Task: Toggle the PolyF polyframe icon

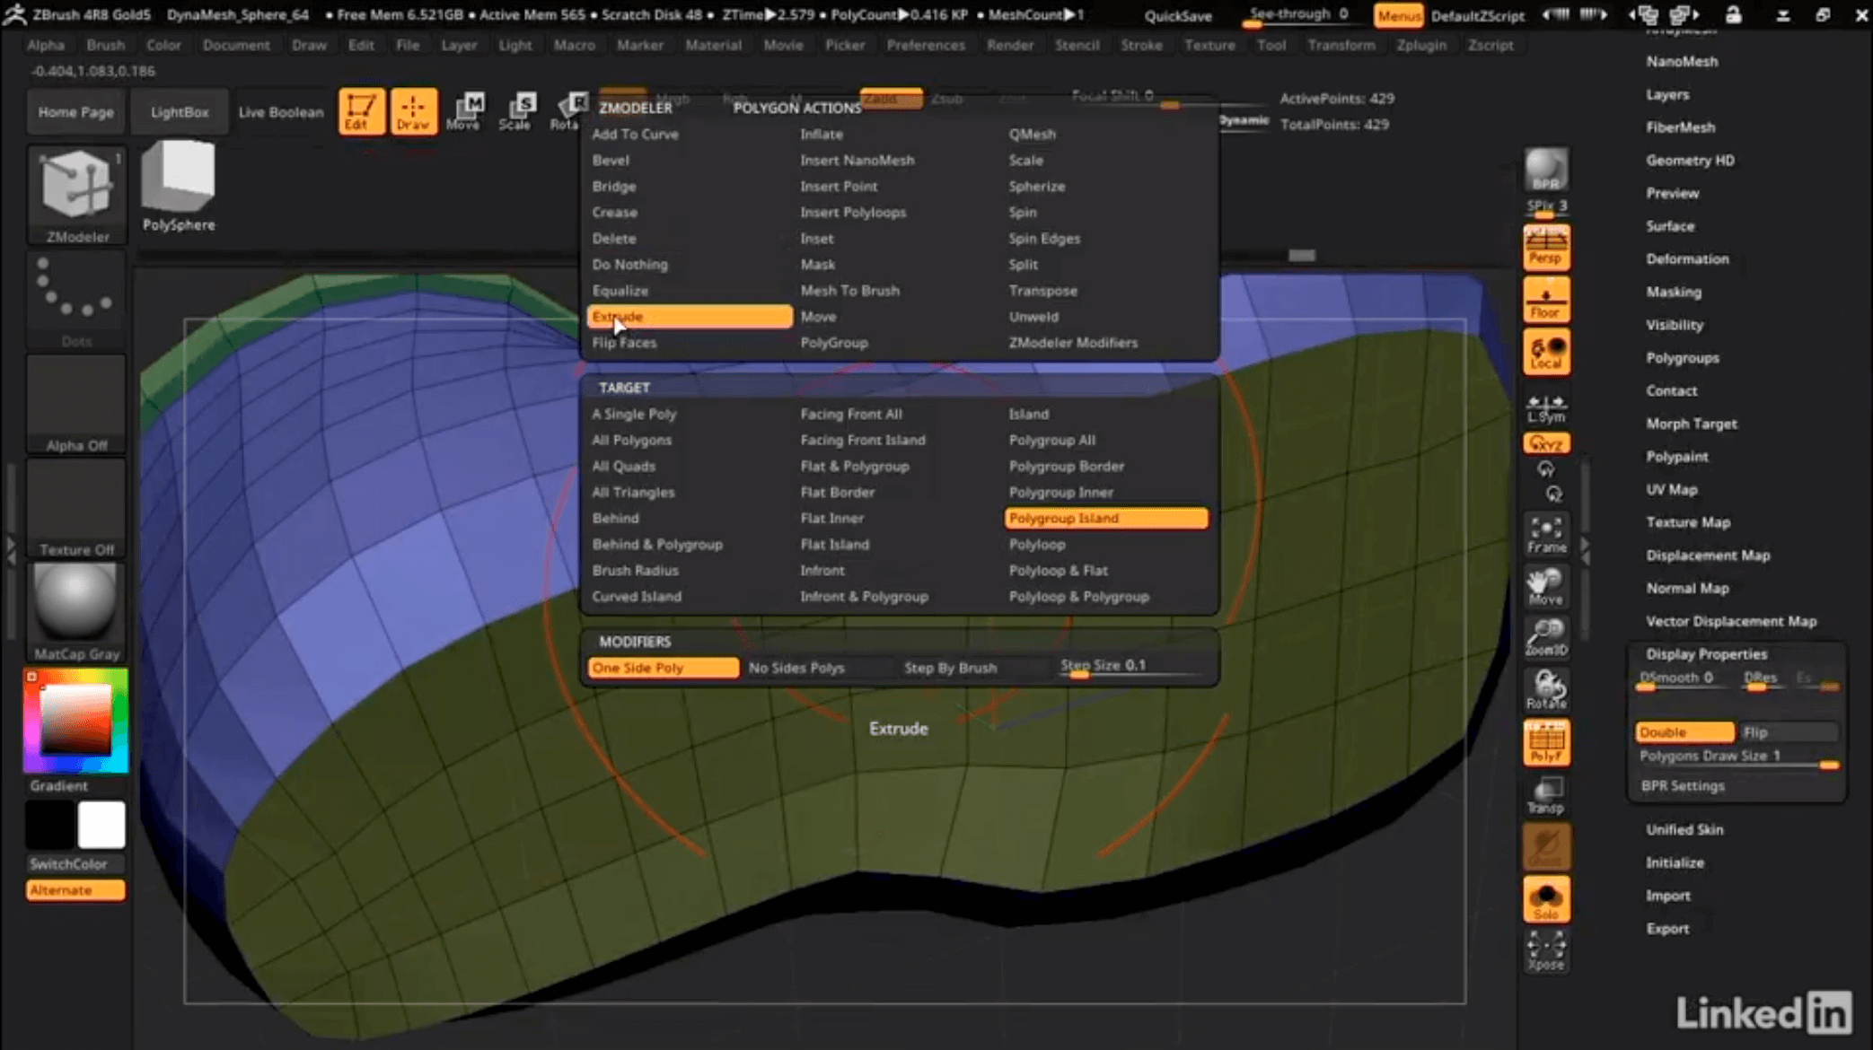Action: [1546, 742]
